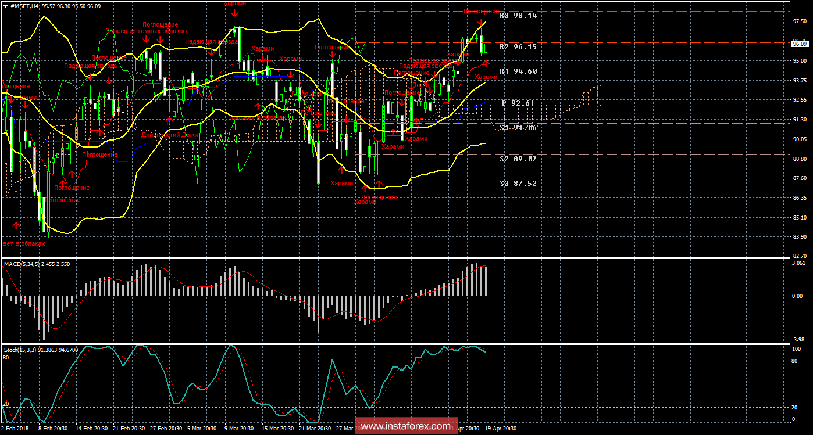Select the P 92.61 pivot label
Screen dimensions: 813x435
(518, 103)
